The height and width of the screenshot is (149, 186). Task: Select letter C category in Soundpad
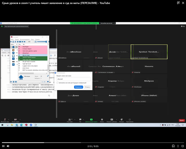click(x=13, y=58)
